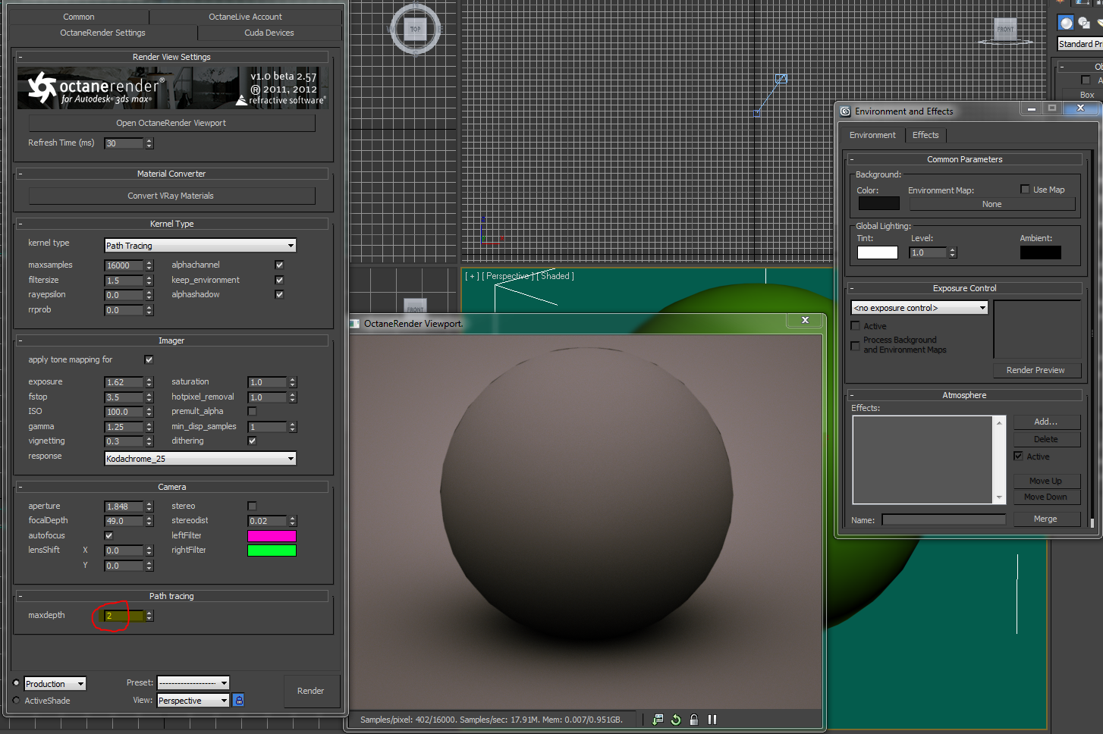Screen dimensions: 1103x734
Task: Select the sphere Geometry icon in command panel
Action: pyautogui.click(x=1066, y=23)
